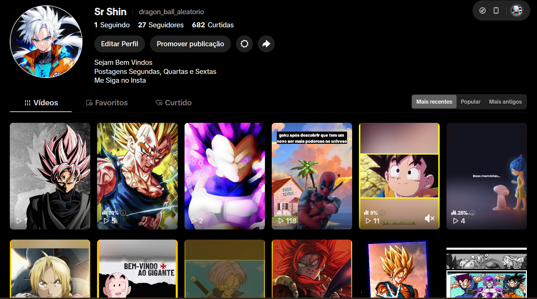This screenshot has height=299, width=537.
Task: Click the bio line Postagens Segundas, Quartas e Sextas
Action: (x=155, y=72)
